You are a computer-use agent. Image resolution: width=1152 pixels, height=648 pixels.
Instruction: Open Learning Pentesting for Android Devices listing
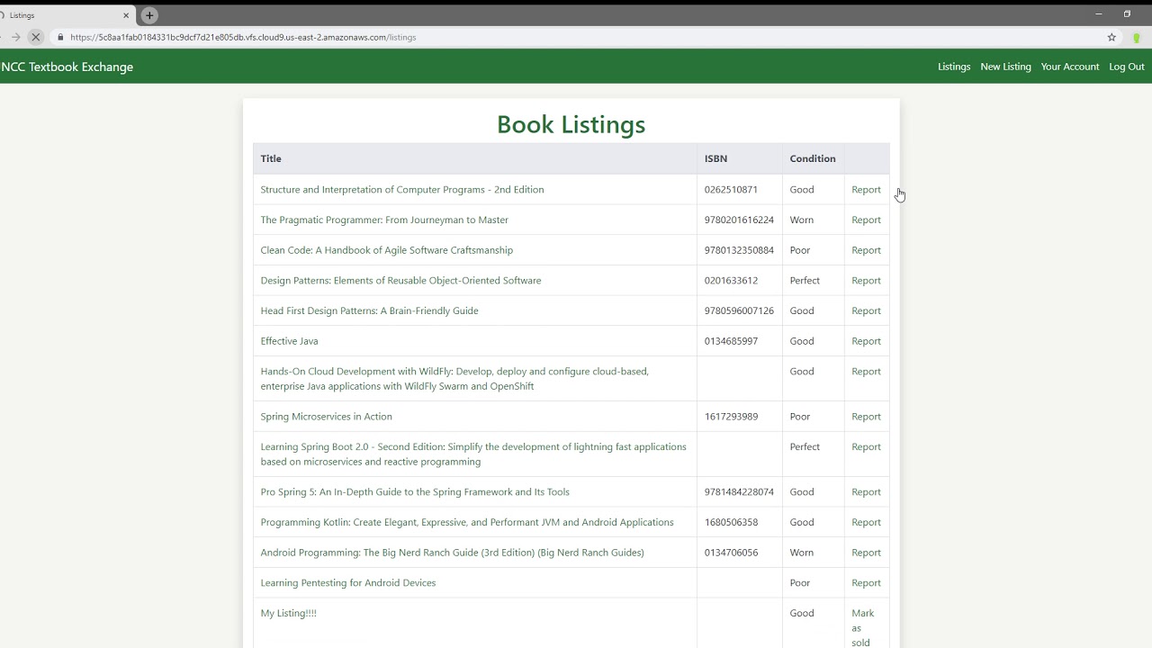tap(348, 583)
